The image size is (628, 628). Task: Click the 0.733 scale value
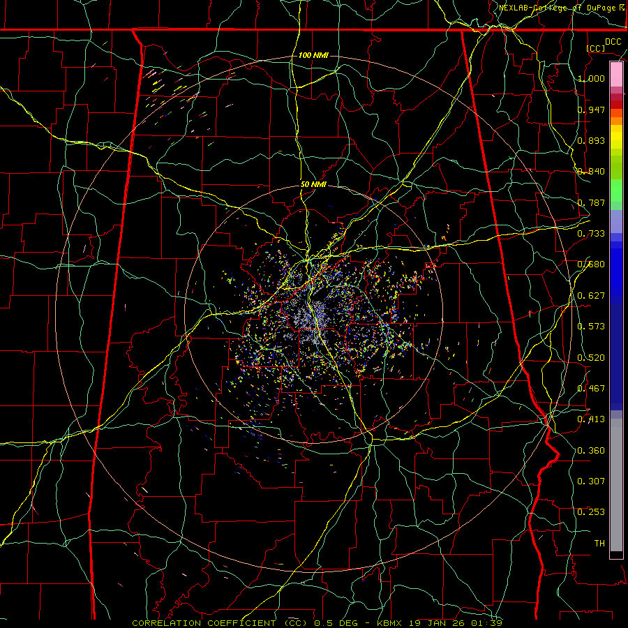[x=591, y=234]
